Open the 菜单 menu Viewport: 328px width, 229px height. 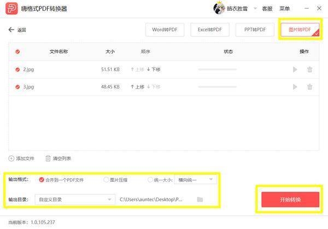(x=284, y=9)
